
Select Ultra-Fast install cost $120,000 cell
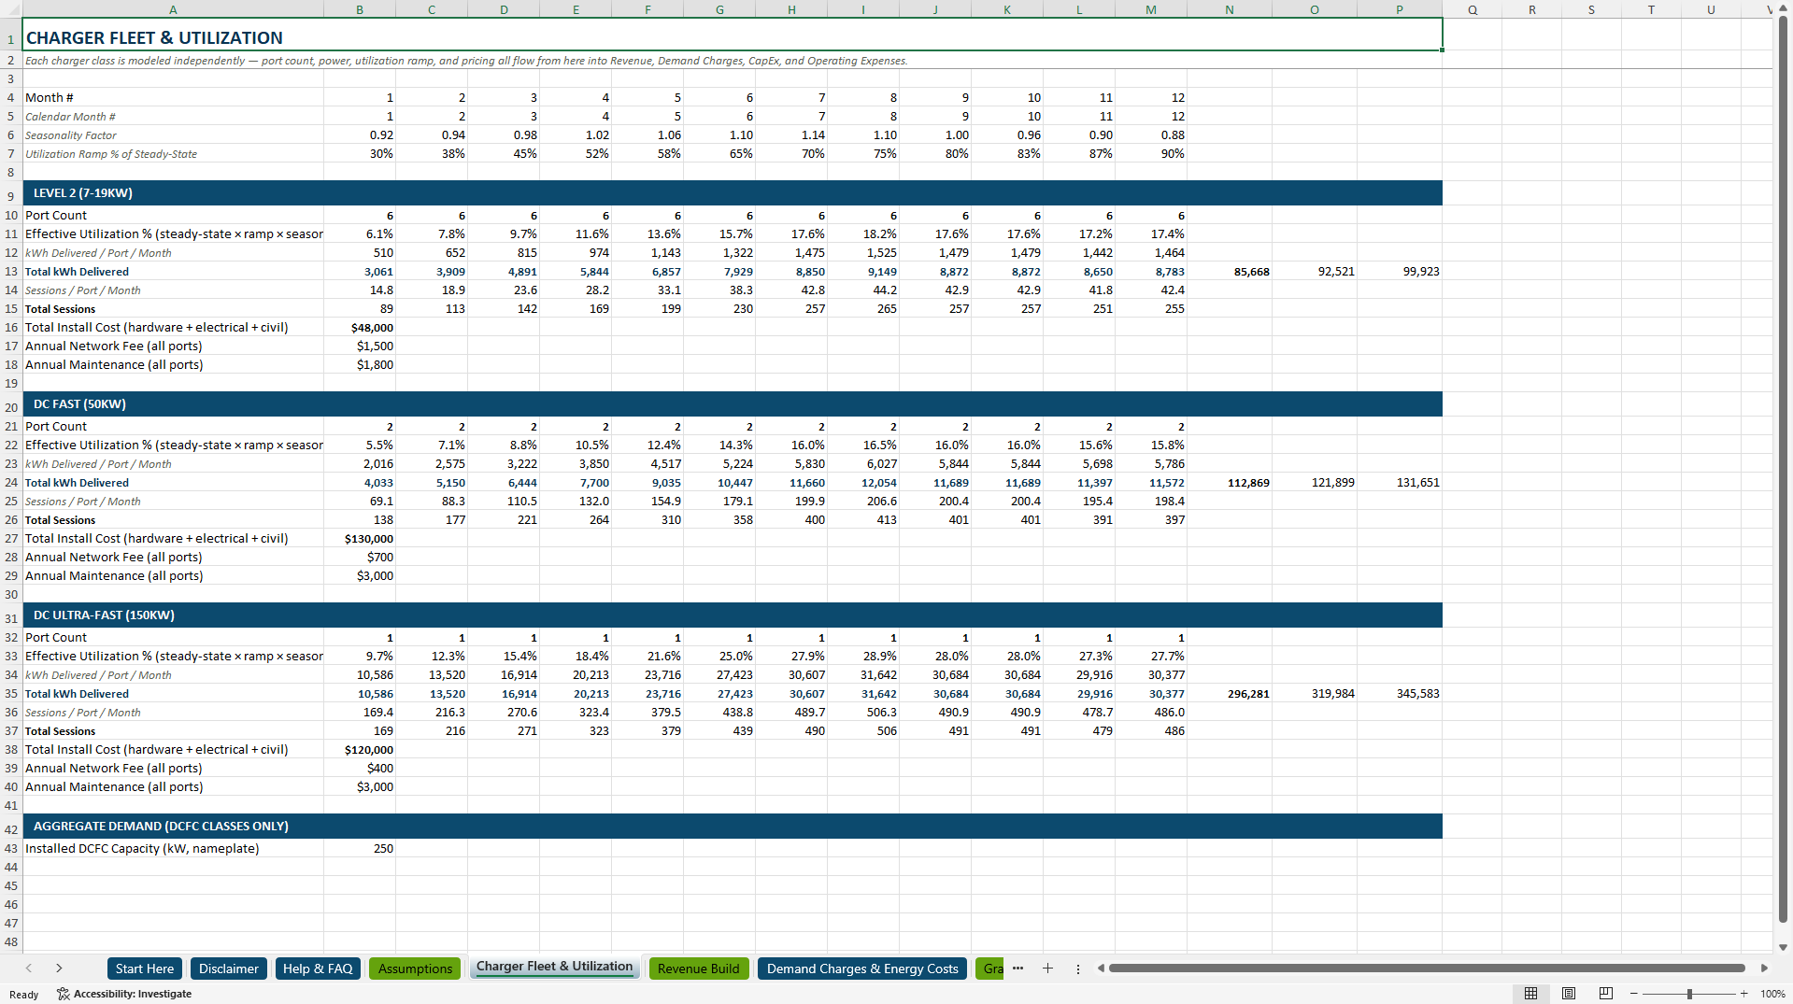(x=360, y=750)
